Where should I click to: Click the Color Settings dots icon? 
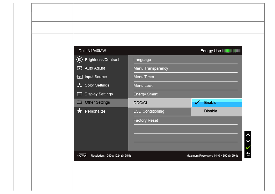(x=80, y=85)
